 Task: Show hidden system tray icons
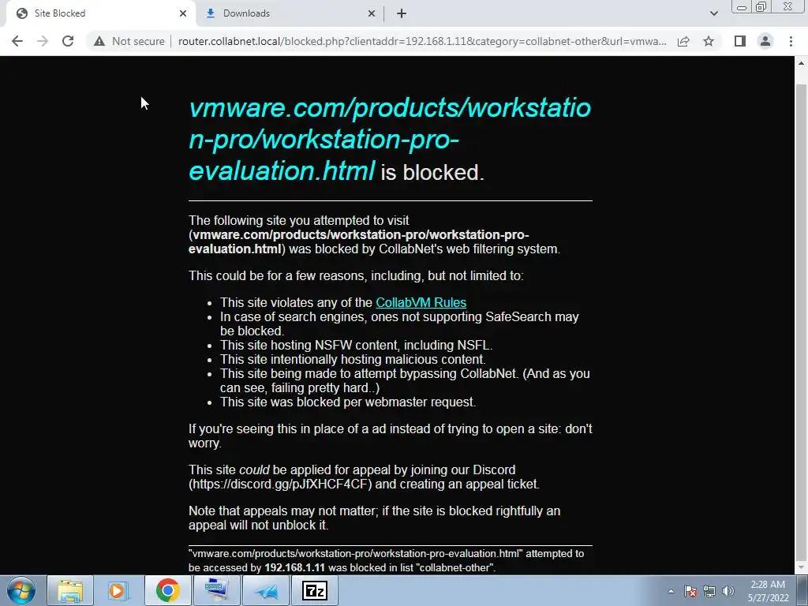click(x=671, y=591)
